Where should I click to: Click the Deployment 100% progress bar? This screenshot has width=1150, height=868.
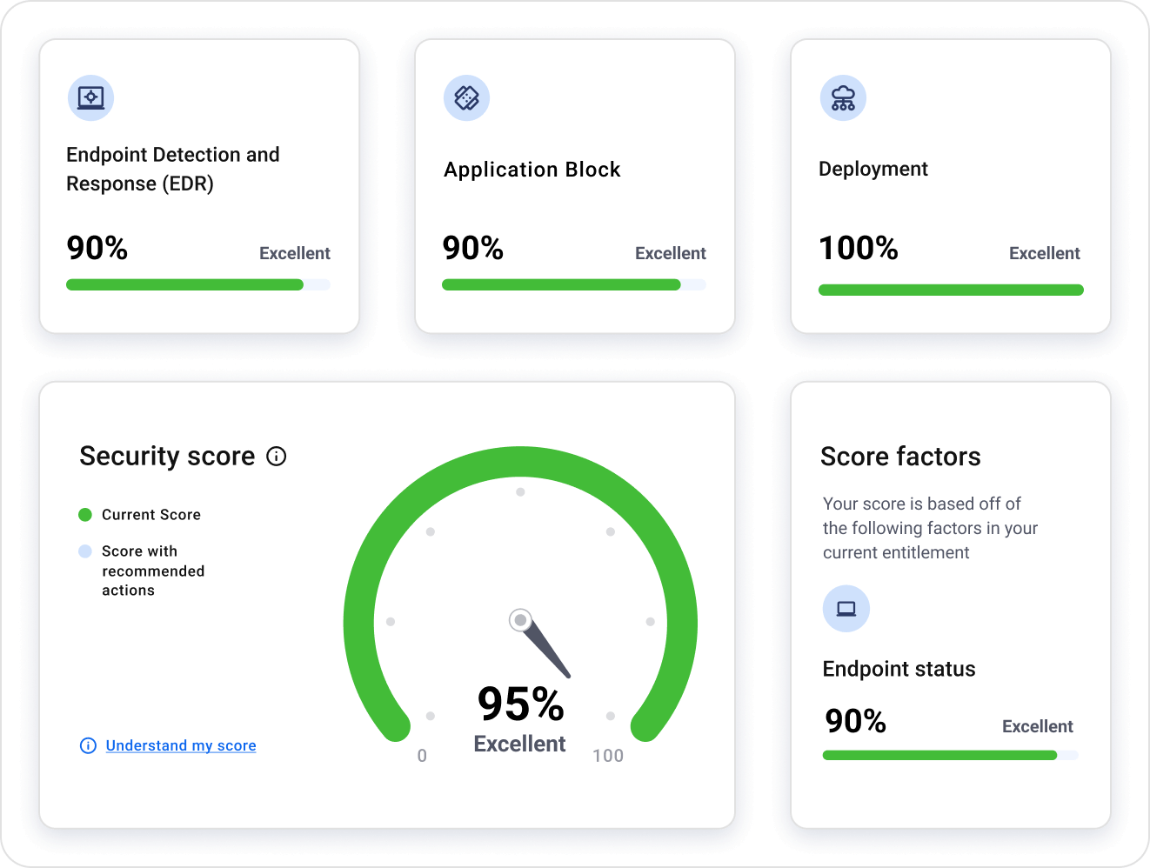pyautogui.click(x=951, y=290)
